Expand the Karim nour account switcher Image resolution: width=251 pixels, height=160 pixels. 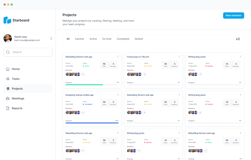[51, 38]
